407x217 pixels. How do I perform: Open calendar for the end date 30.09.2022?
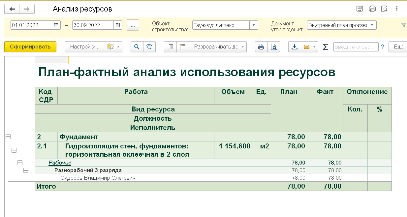118,25
